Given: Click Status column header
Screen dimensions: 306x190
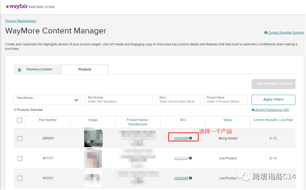Looking at the screenshot, I should tap(228, 120).
